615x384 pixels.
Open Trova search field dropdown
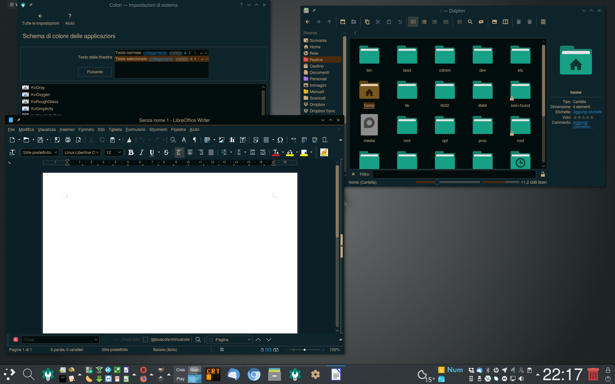96,340
